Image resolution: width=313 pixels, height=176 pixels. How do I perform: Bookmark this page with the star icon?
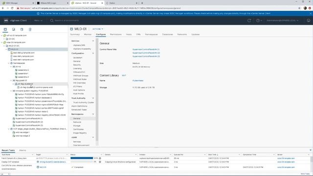299,8
